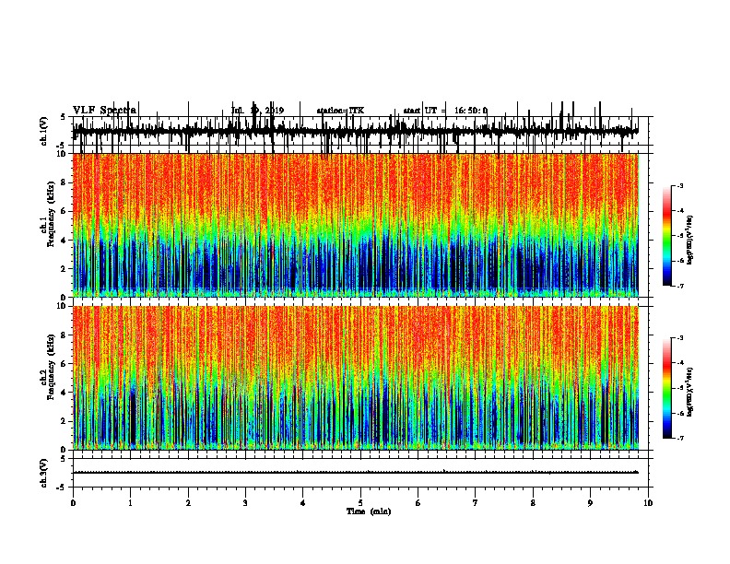Screen dimensions: 730x564
Task: Click the ch.3 flat voltage trace
Action: point(355,473)
